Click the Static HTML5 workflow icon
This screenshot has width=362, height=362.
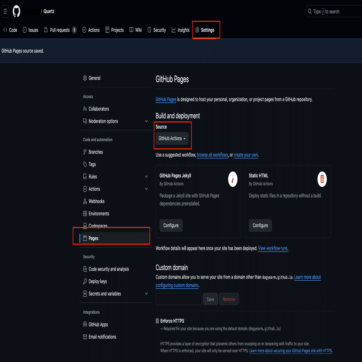pyautogui.click(x=322, y=179)
